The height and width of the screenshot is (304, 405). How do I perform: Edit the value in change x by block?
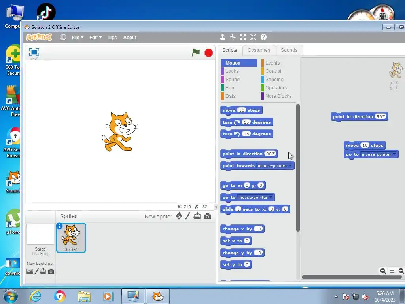click(258, 229)
